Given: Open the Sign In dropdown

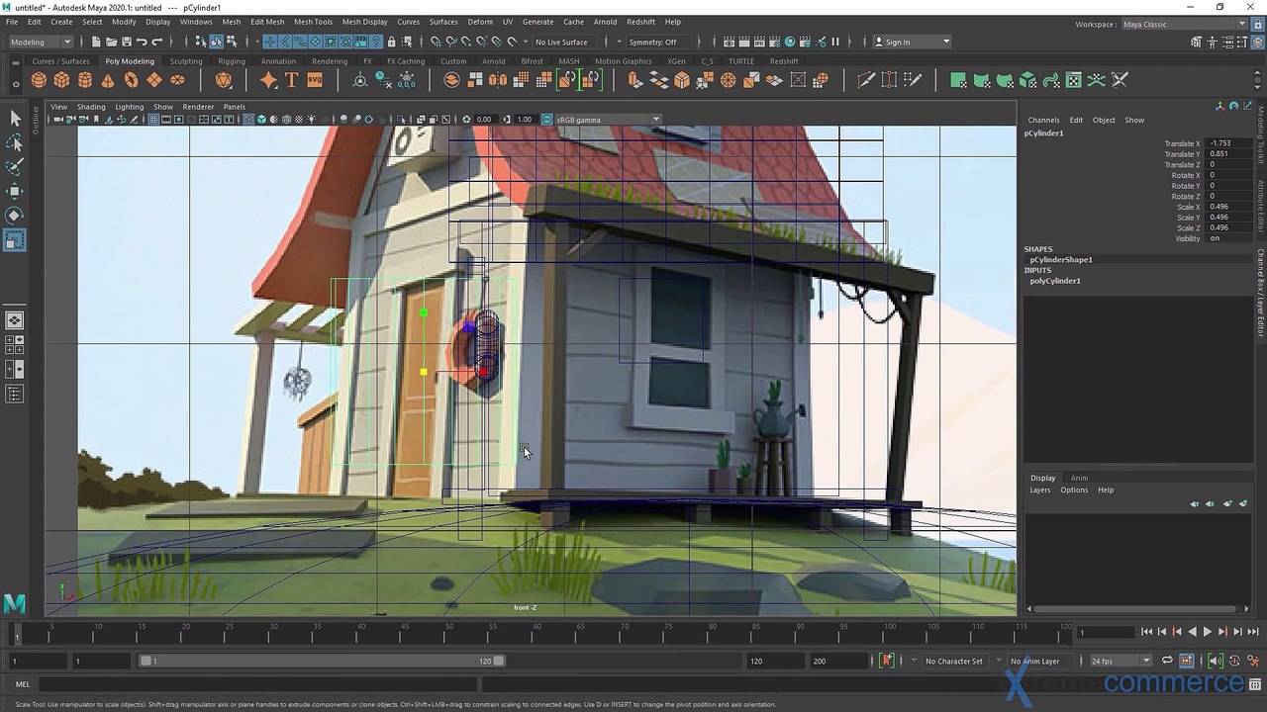Looking at the screenshot, I should (912, 42).
